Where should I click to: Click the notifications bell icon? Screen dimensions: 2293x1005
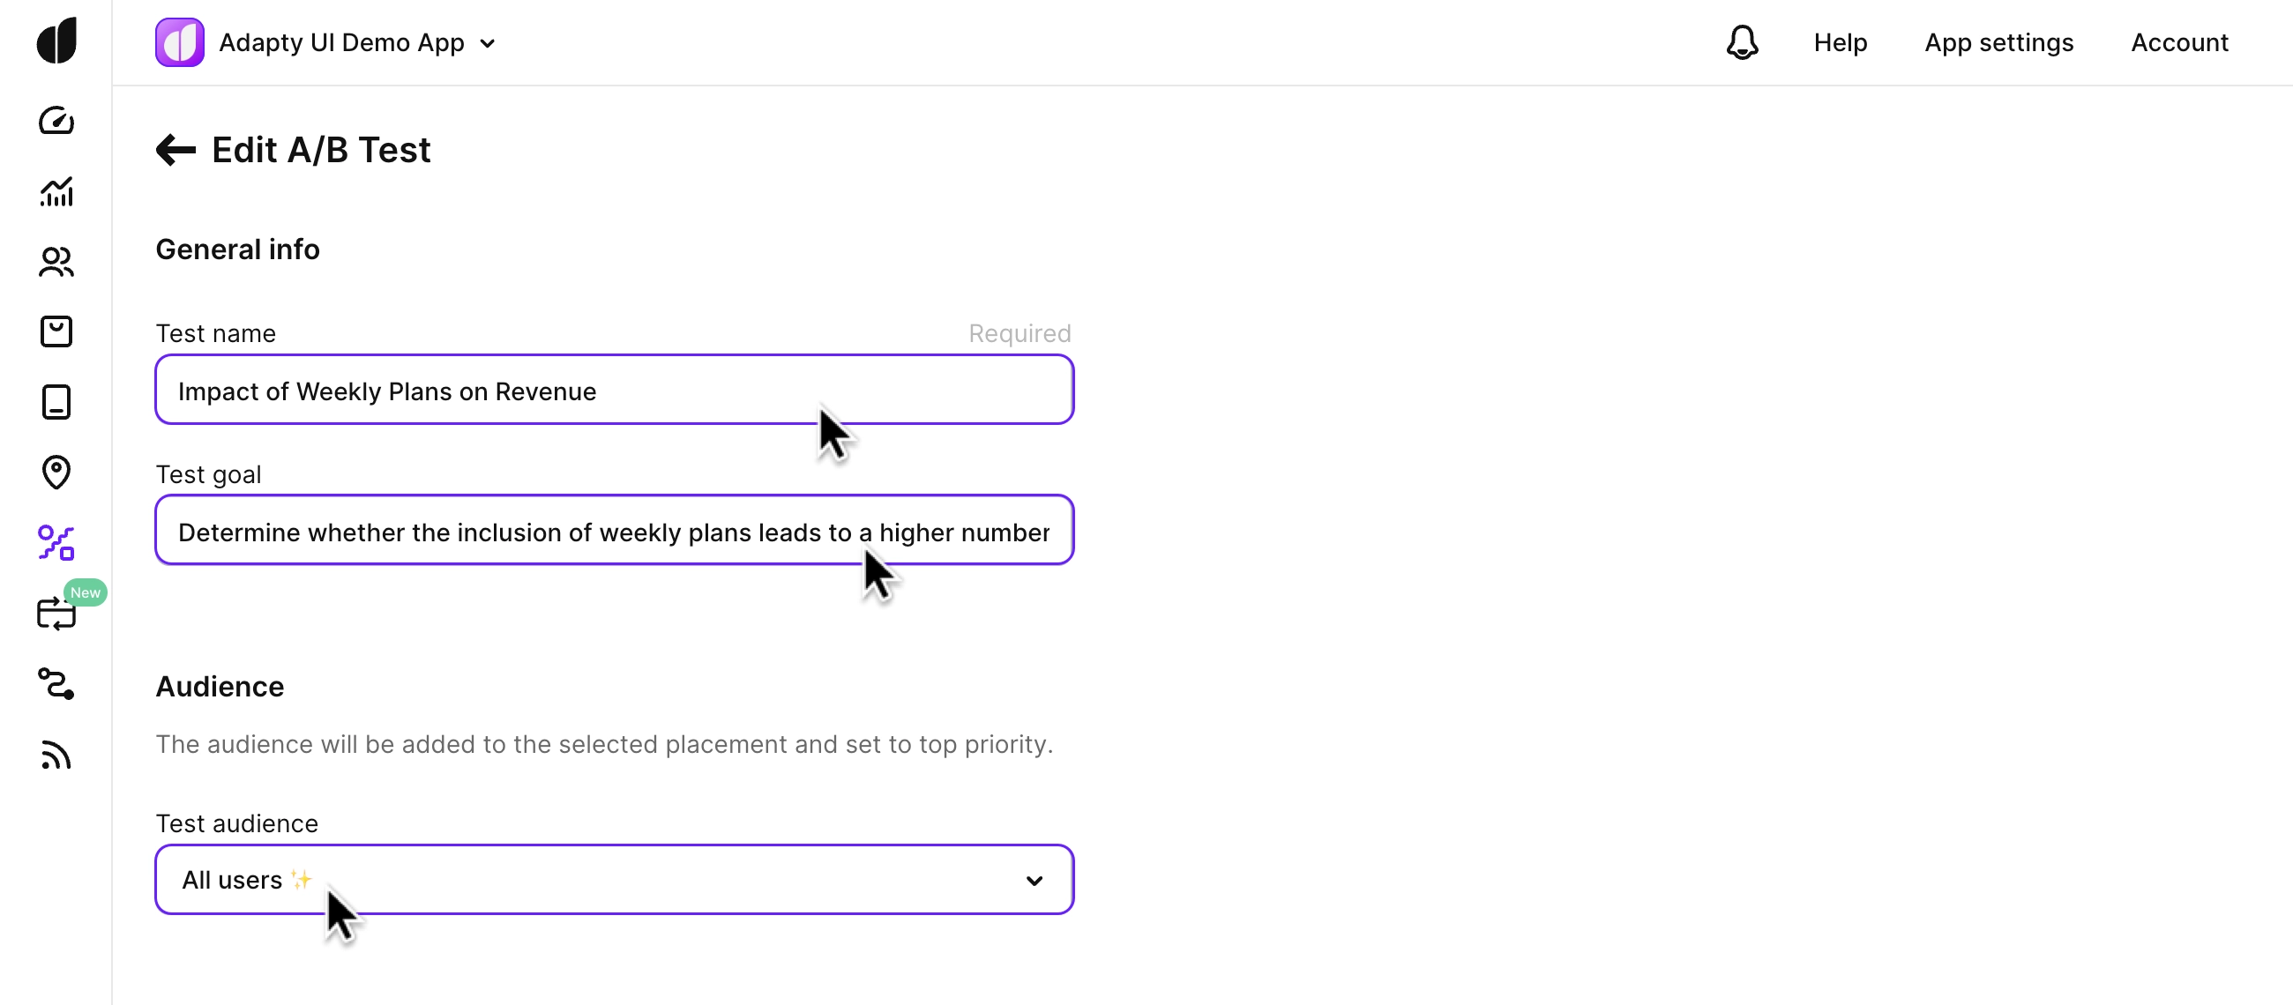(x=1742, y=42)
